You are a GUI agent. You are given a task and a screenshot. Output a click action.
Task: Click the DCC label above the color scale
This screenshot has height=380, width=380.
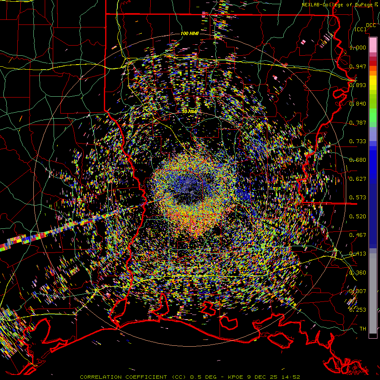[x=371, y=25]
